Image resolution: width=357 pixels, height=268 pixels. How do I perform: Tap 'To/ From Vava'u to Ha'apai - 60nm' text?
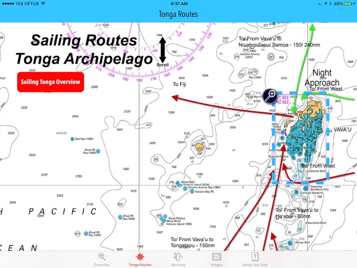[297, 213]
